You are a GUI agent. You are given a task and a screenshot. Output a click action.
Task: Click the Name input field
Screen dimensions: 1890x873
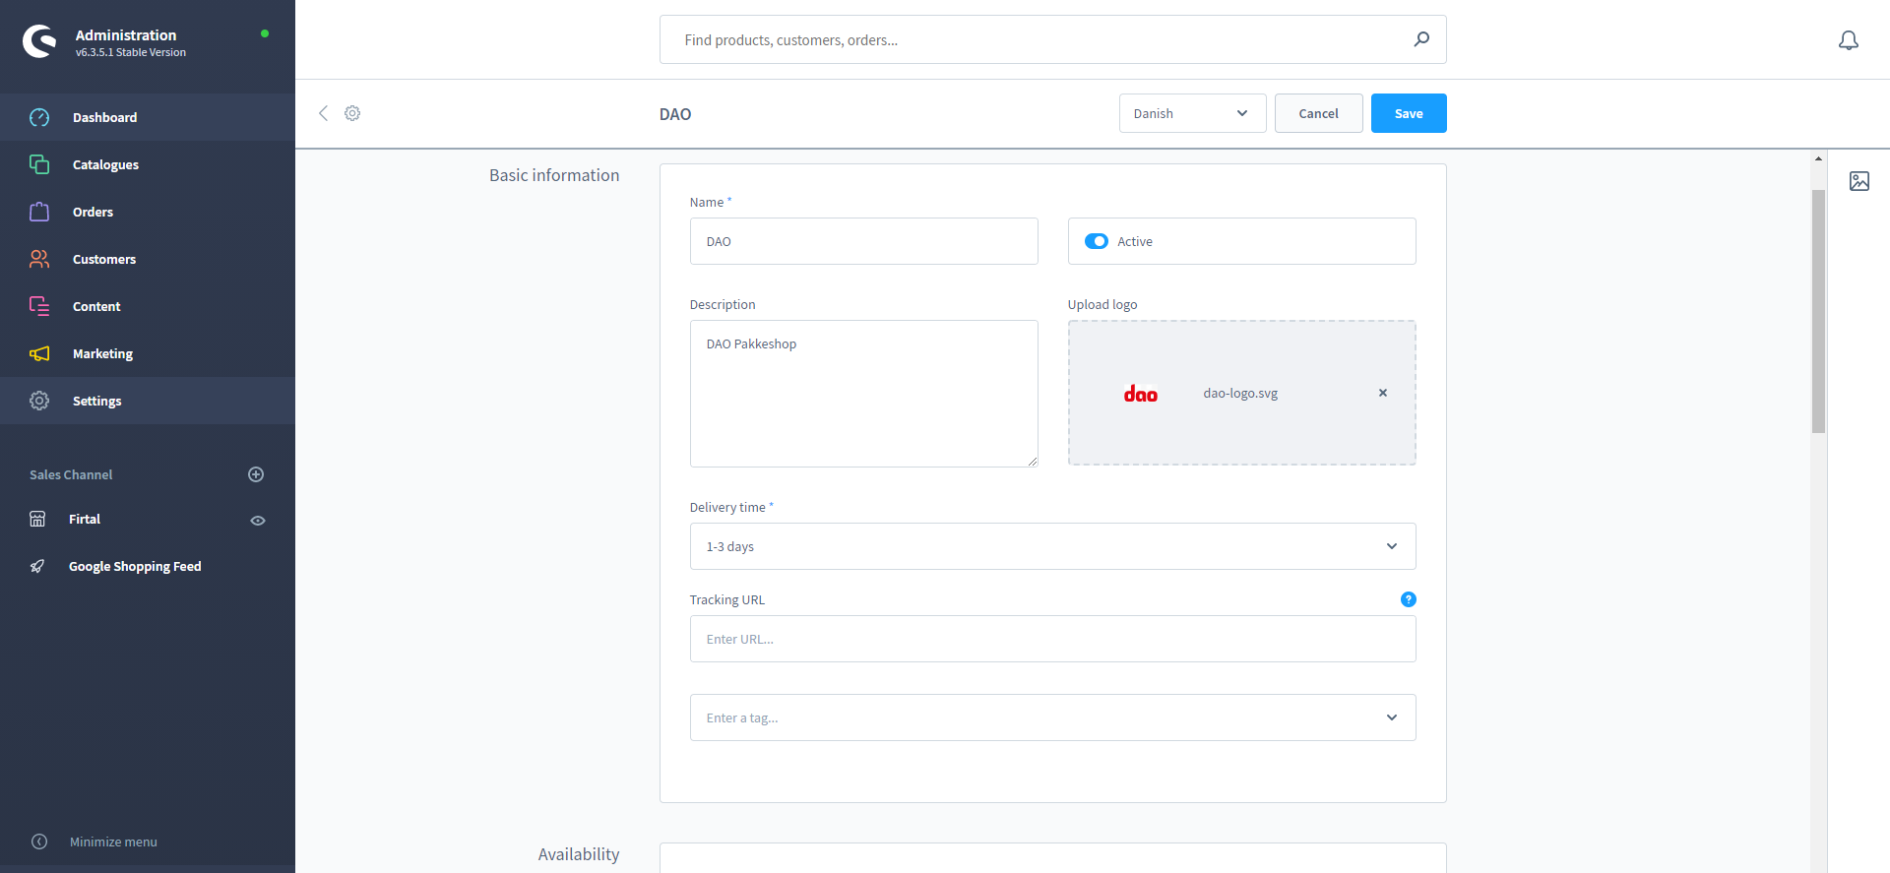coord(863,241)
